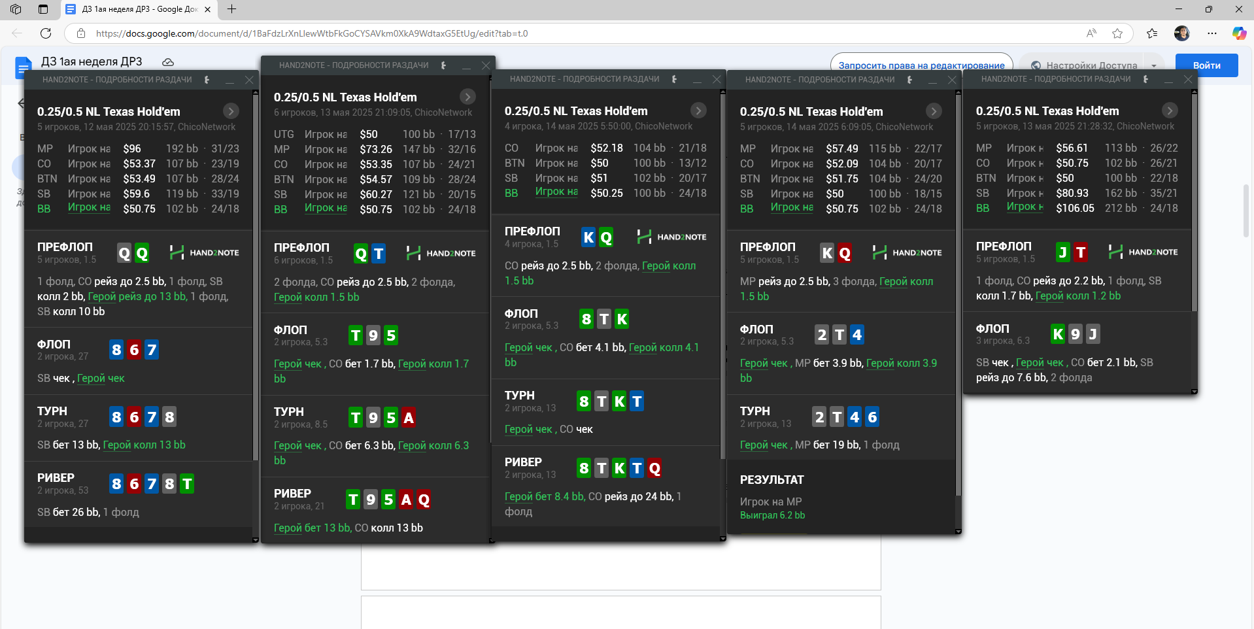The width and height of the screenshot is (1254, 629).
Task: Open BB hero player link in 4-player panel
Action: [557, 192]
